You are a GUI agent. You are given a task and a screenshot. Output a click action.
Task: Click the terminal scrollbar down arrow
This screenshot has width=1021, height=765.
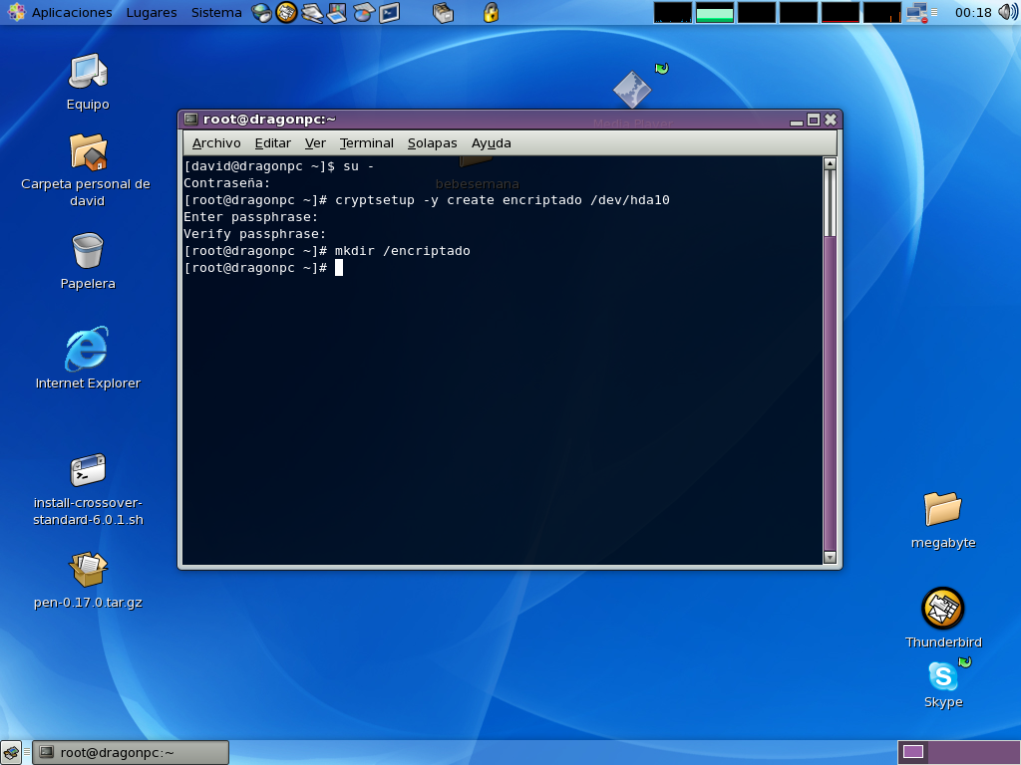830,558
